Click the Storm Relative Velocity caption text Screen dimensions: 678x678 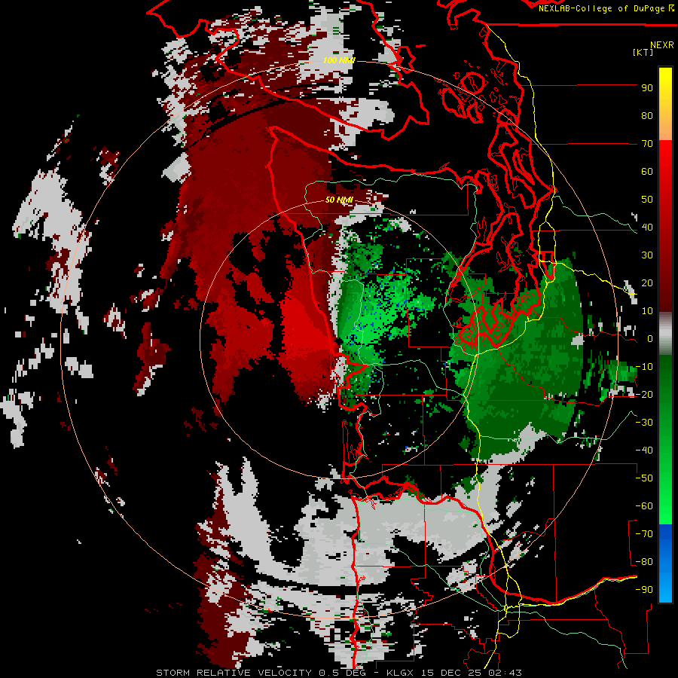tap(236, 673)
